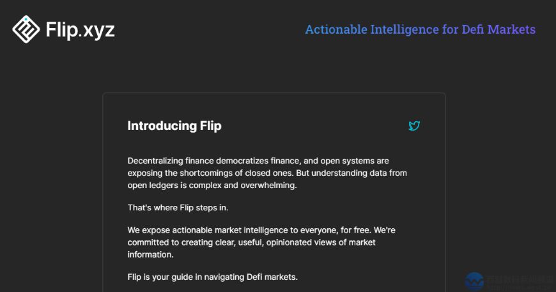Click 'Flip is your guide in navigating' line
The image size is (556, 292).
(212, 277)
